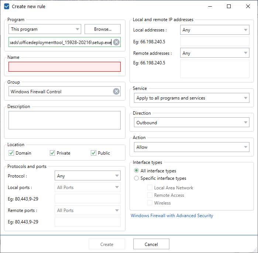Focus the Description text box
Image resolution: width=258 pixels, height=253 pixels.
point(64,120)
